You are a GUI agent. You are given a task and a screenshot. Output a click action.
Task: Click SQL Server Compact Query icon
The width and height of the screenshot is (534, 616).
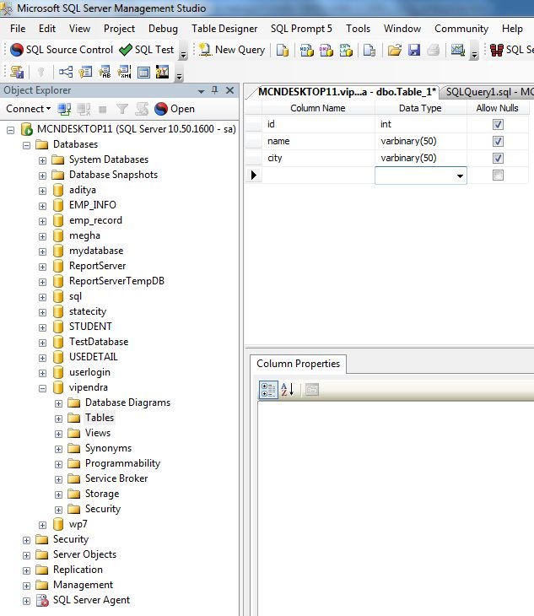[x=369, y=51]
